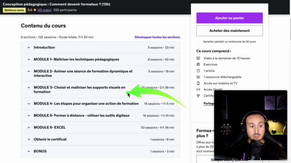Click the Contenu du cours heading
This screenshot has width=291, height=163.
click(43, 26)
